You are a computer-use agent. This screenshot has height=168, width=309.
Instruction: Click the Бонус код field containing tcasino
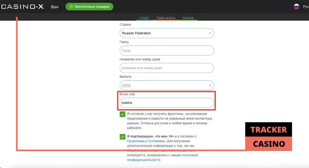click(x=166, y=103)
